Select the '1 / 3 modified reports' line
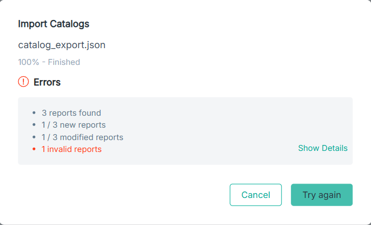This screenshot has height=225, width=371. (x=82, y=137)
